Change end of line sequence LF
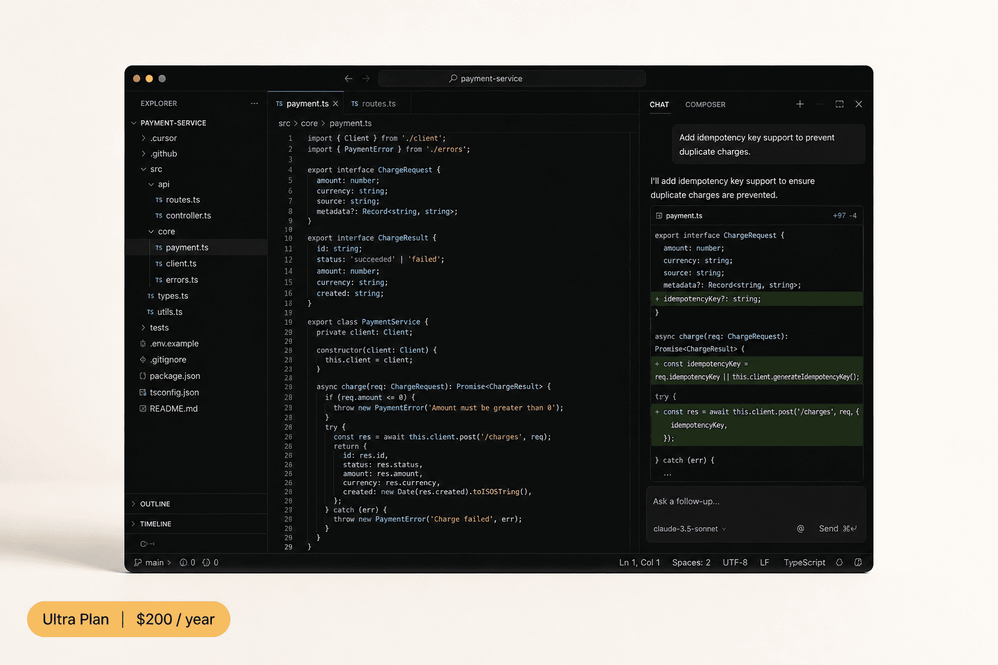This screenshot has width=998, height=665. click(765, 562)
